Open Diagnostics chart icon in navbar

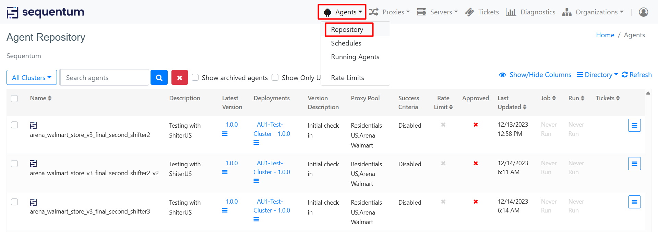[x=511, y=12]
